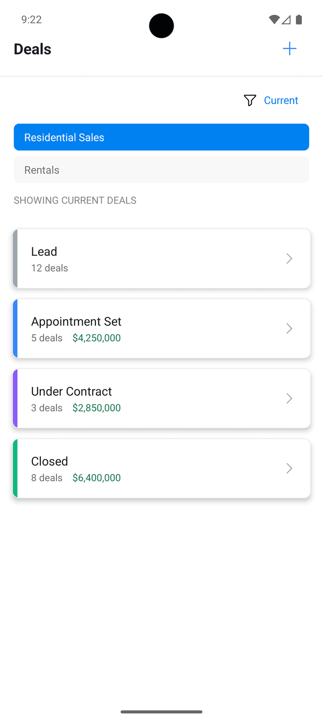Screen dimensions: 323x721
Task: Tap the plus icon to add a deal
Action: pyautogui.click(x=289, y=48)
